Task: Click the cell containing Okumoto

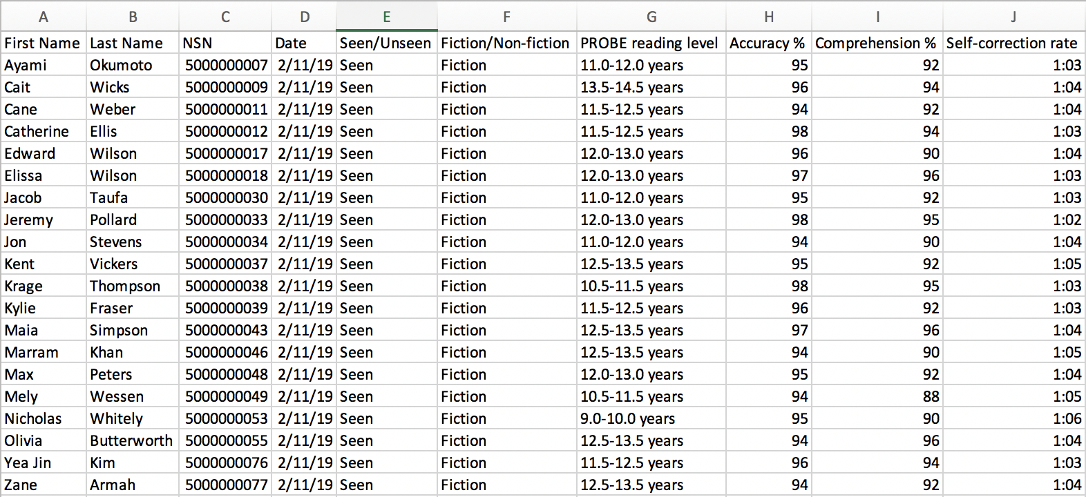Action: coord(131,65)
